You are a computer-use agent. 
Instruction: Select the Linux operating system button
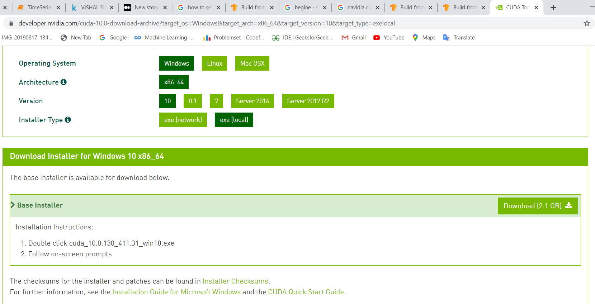[x=214, y=63]
